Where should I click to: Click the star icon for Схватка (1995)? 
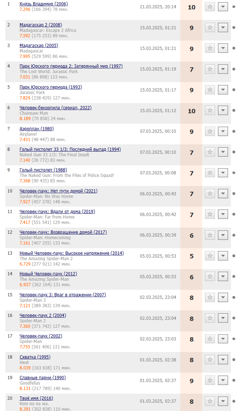(x=210, y=360)
